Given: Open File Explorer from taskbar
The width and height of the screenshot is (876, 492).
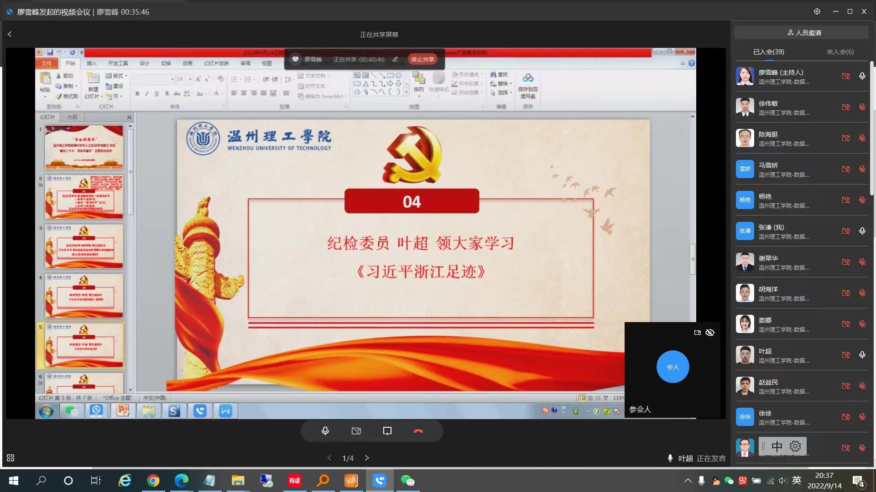Looking at the screenshot, I should [x=238, y=481].
